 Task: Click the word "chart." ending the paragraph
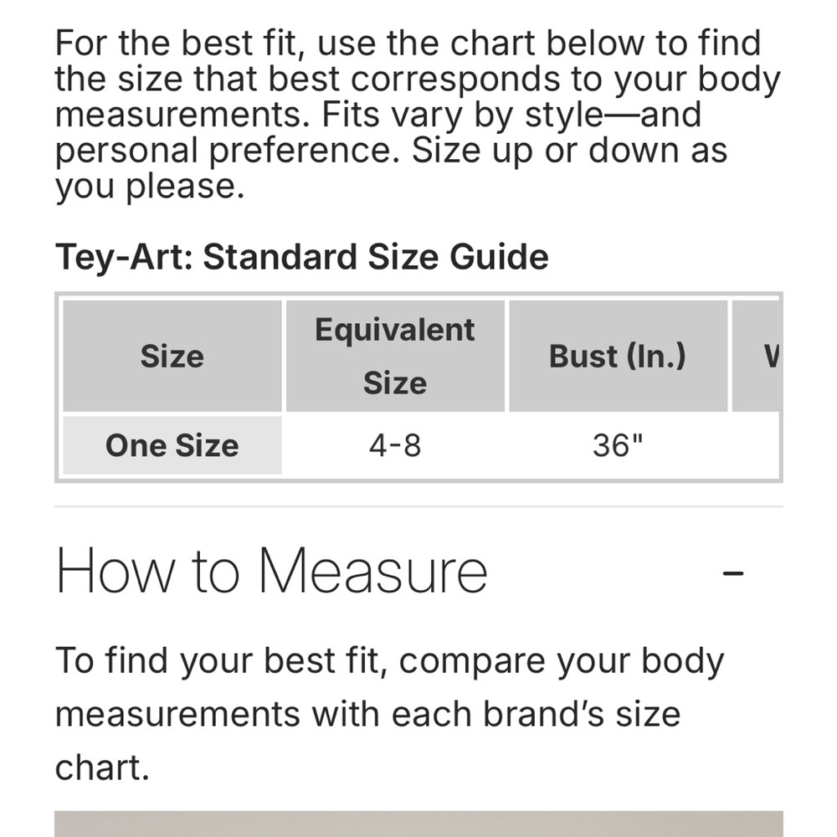(x=102, y=768)
